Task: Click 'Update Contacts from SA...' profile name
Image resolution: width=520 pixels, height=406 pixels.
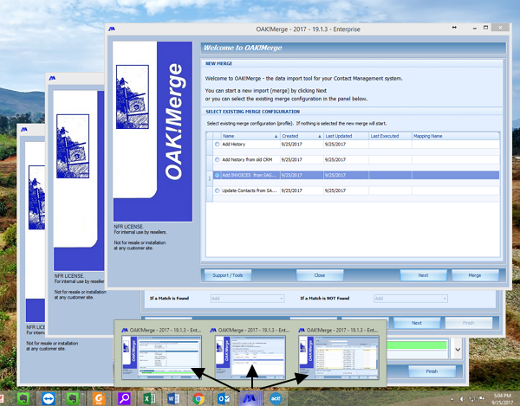Action: click(250, 190)
